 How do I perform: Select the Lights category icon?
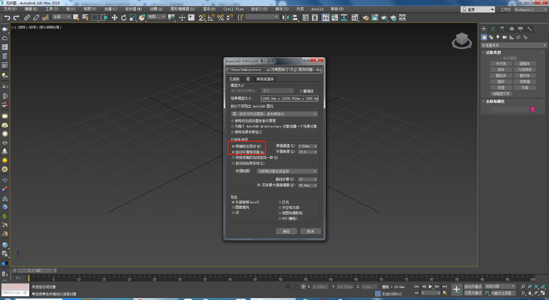click(498, 37)
